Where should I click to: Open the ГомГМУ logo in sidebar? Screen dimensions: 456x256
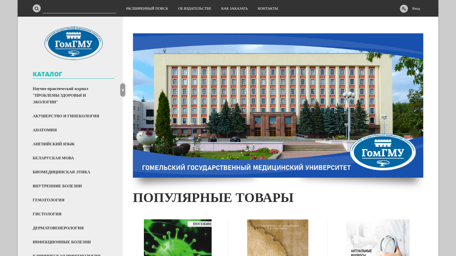click(73, 43)
